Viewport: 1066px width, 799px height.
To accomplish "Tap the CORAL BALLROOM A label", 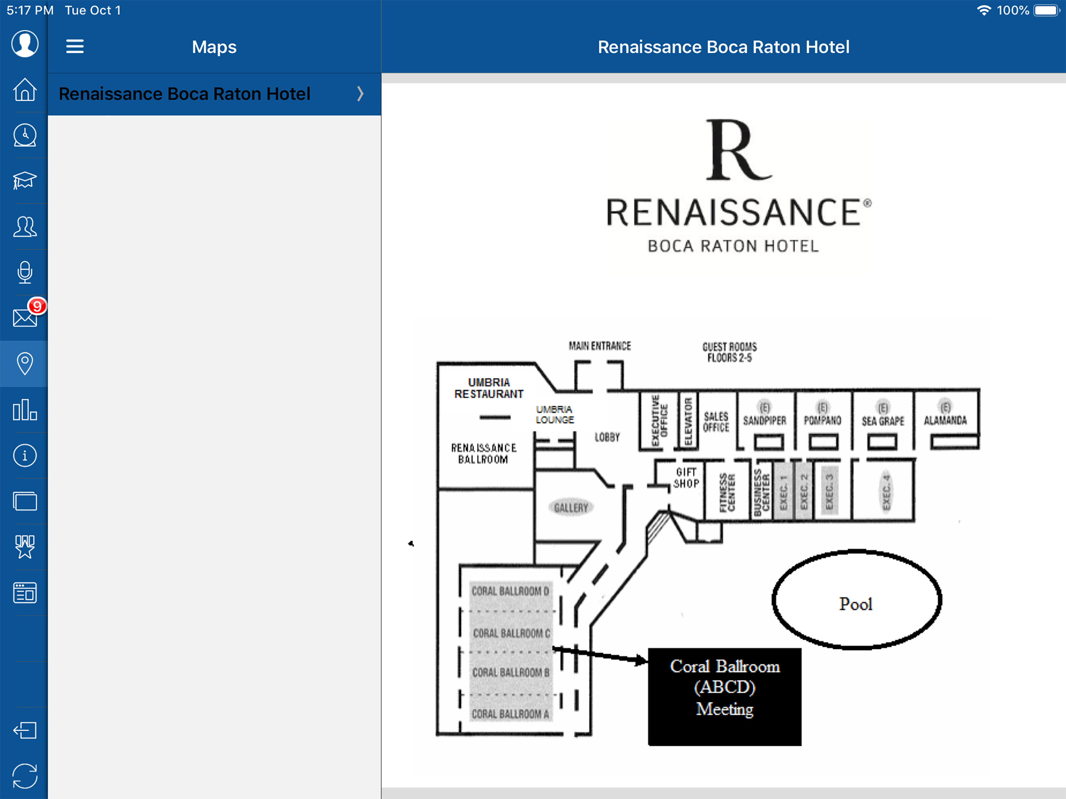I will [x=510, y=714].
